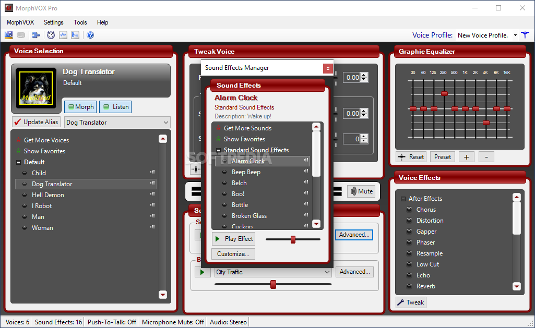Click the level bars icon on Child row

[x=152, y=172]
